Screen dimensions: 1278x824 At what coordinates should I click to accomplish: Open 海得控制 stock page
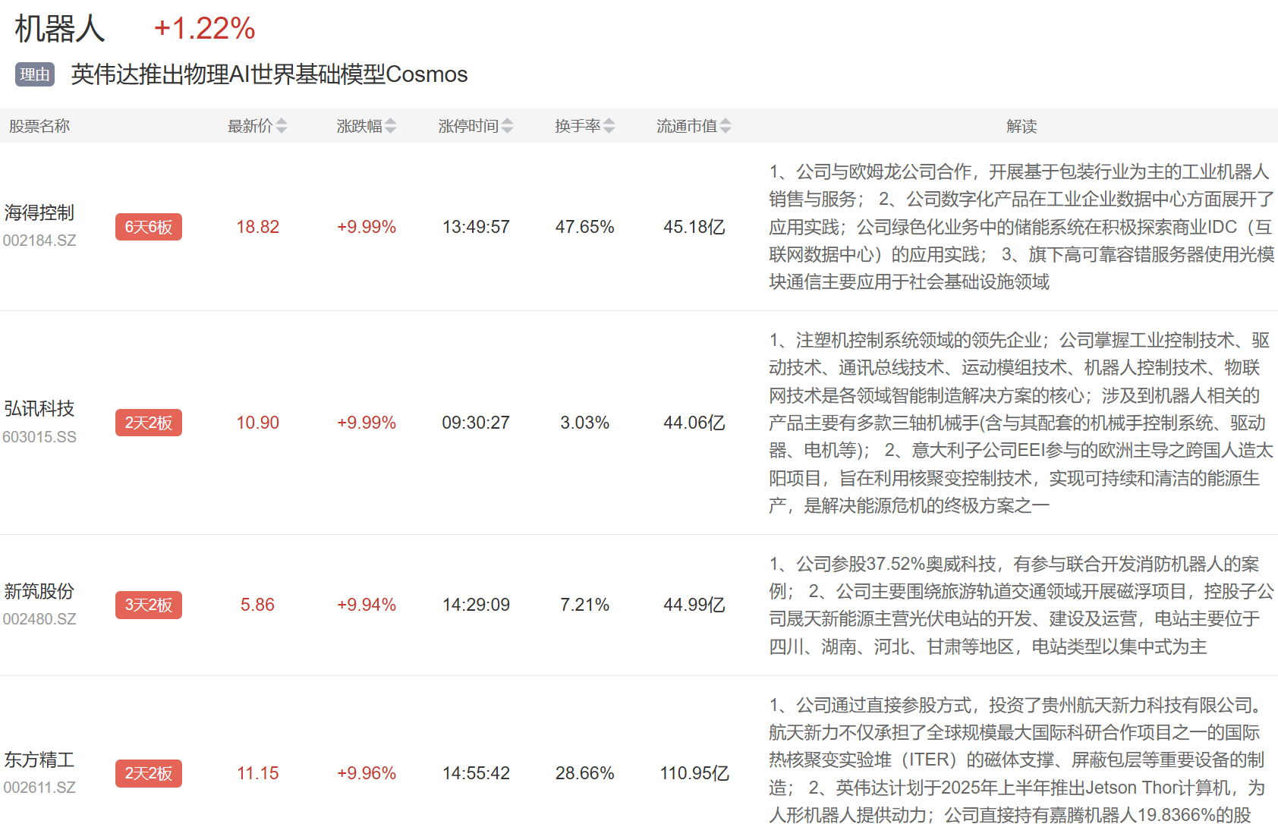[39, 212]
